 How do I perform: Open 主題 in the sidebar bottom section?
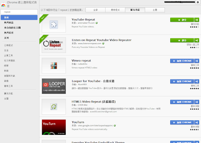(6, 99)
